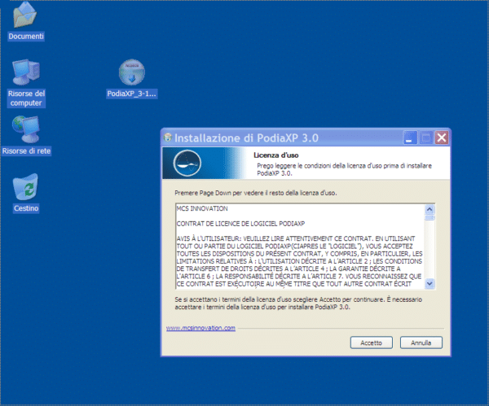Click the 'Installazione di PodiaXP 3.0' title
This screenshot has width=489, height=406.
[x=246, y=138]
